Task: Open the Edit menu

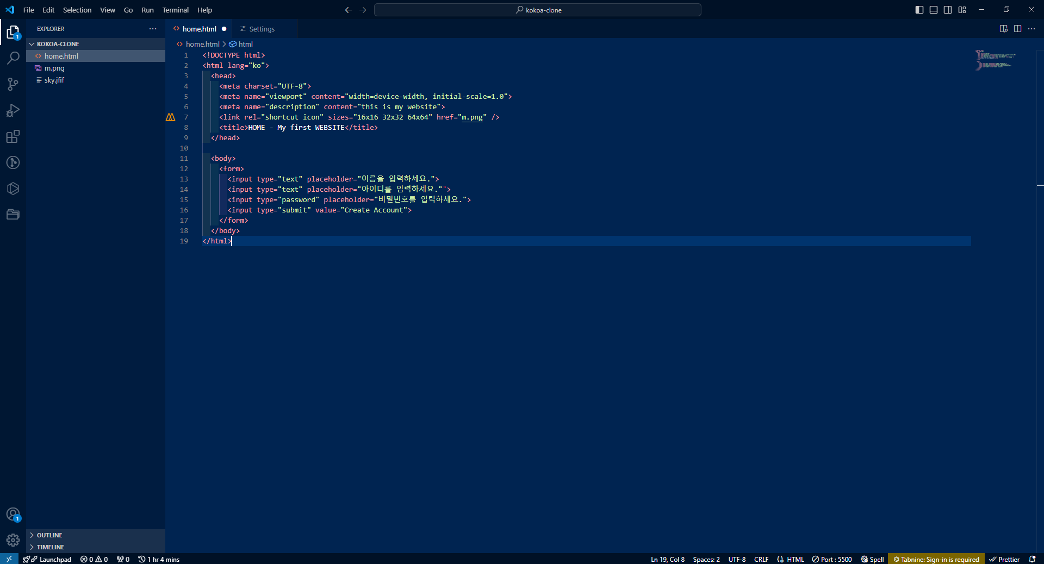Action: pos(48,10)
